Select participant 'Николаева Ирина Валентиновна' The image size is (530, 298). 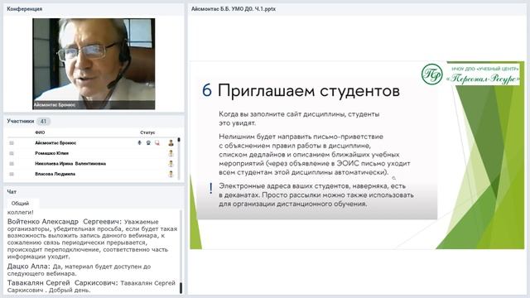(70, 164)
